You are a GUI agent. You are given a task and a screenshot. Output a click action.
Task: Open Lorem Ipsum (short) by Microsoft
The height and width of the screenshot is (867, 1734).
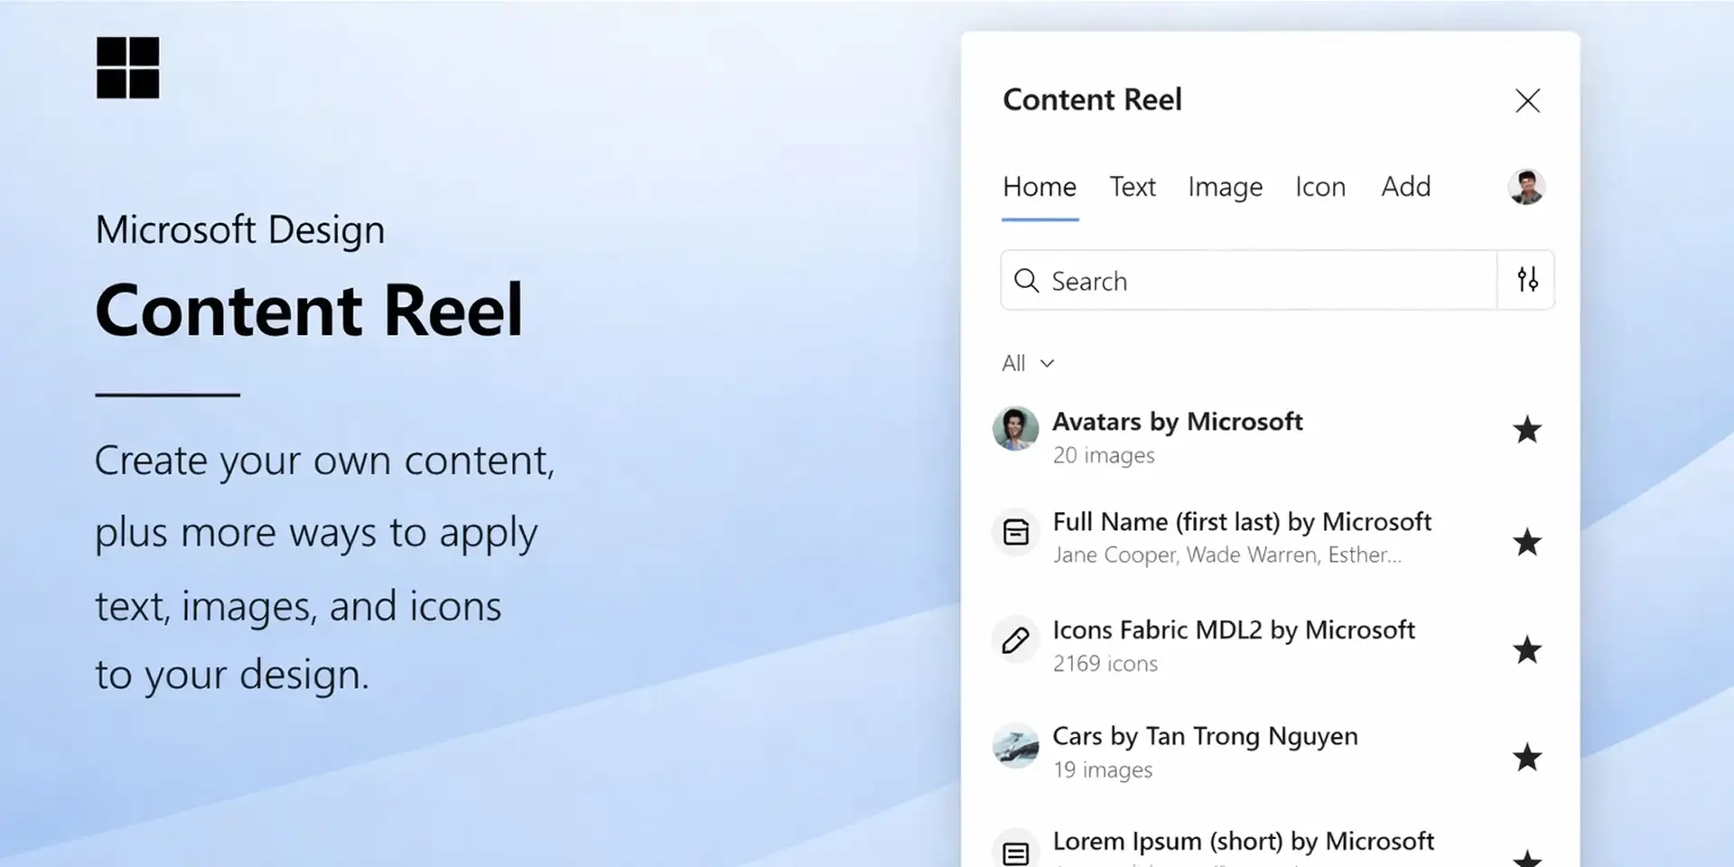coord(1243,842)
